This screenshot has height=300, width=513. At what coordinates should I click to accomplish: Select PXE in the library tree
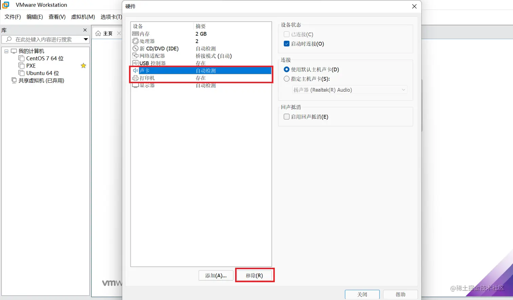click(31, 65)
